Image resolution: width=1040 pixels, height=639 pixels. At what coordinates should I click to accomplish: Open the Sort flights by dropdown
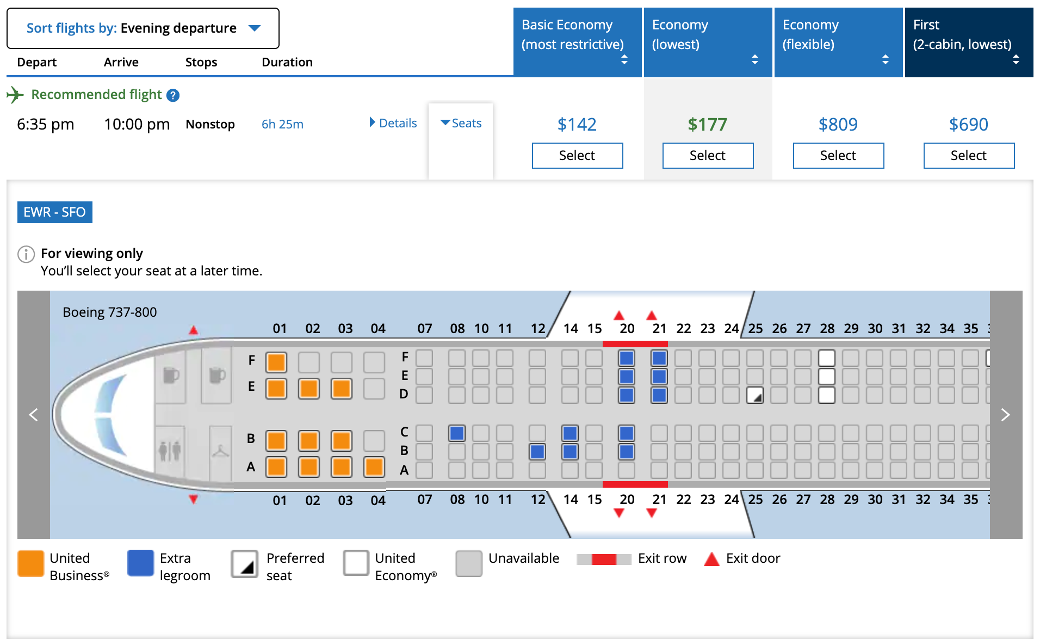143,28
